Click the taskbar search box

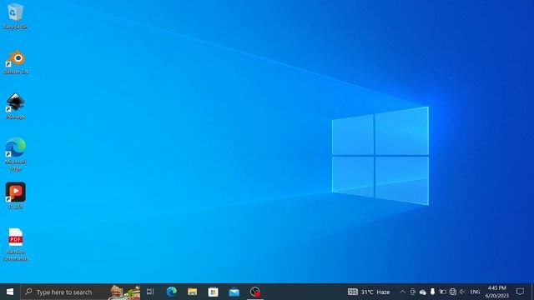[x=80, y=292]
